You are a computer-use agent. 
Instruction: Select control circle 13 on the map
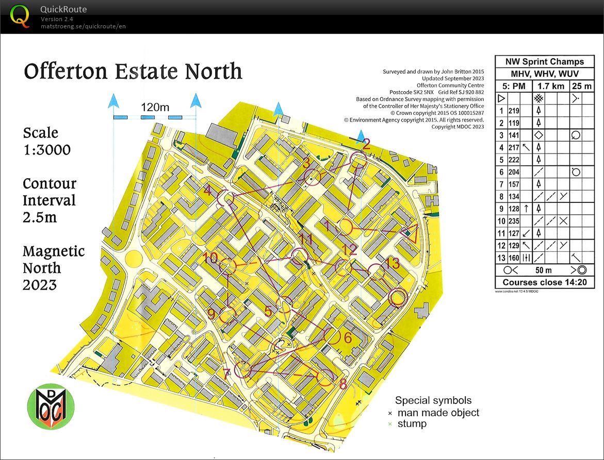pos(376,272)
